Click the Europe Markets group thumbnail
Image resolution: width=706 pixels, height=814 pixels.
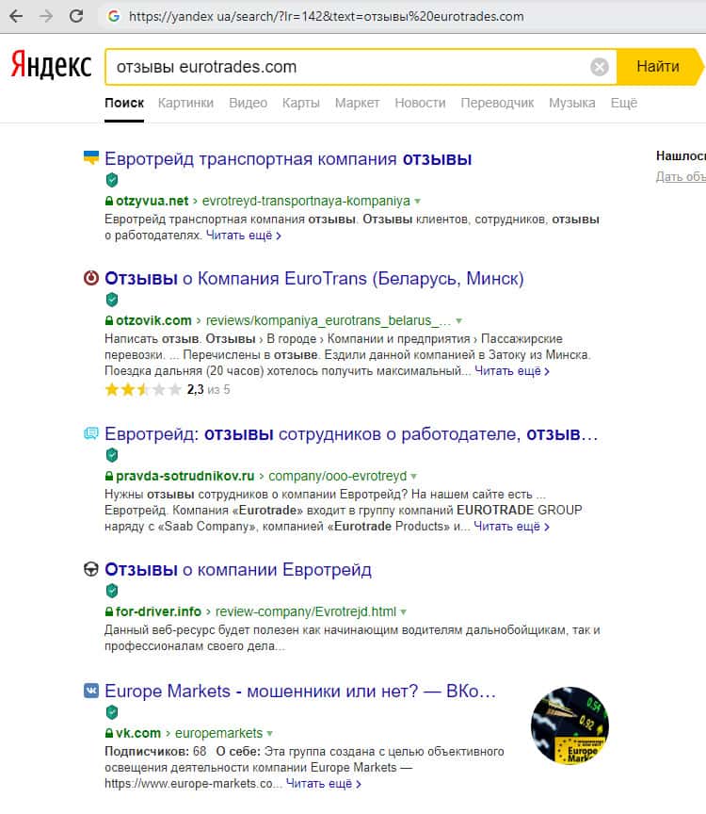(570, 725)
